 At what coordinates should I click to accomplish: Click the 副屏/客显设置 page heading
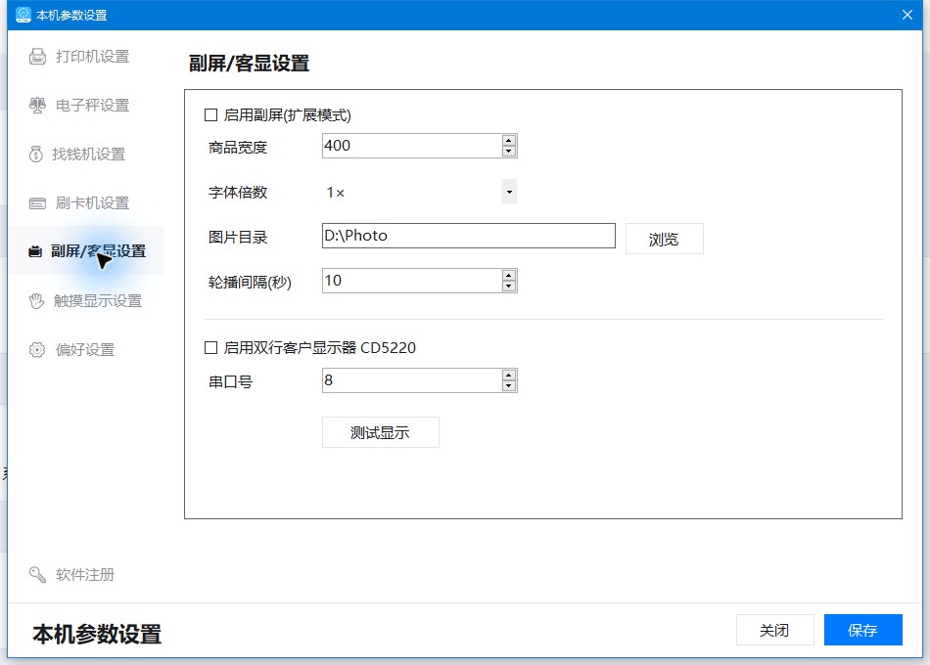(x=249, y=64)
